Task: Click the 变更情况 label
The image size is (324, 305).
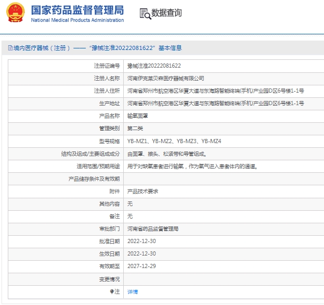Action: pyautogui.click(x=110, y=279)
